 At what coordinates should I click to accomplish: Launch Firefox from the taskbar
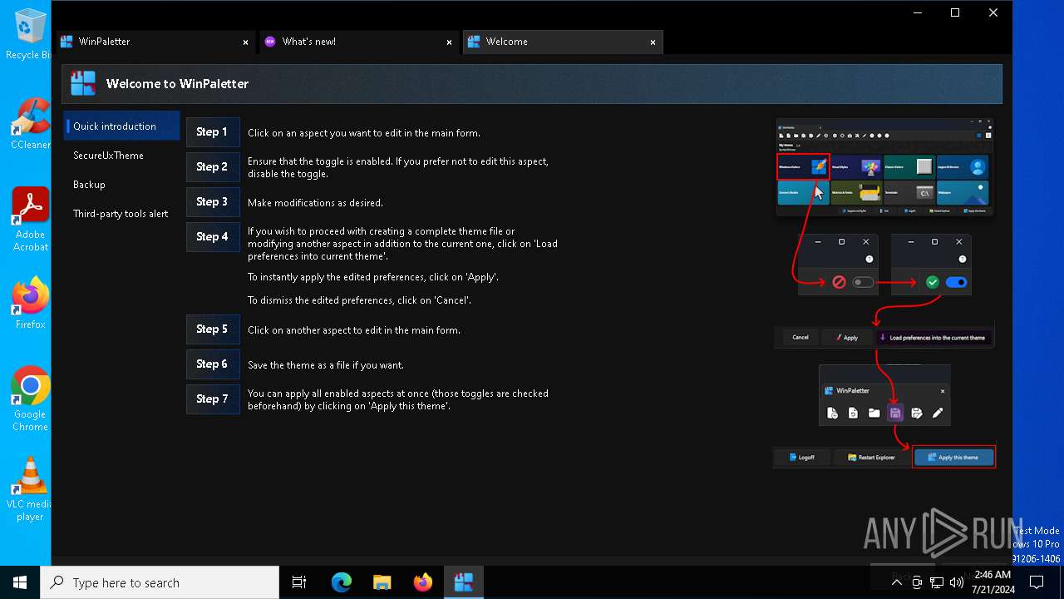[422, 582]
